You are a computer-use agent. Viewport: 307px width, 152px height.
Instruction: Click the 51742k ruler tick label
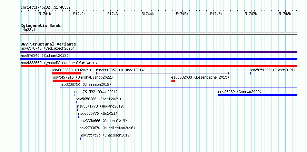79,14
